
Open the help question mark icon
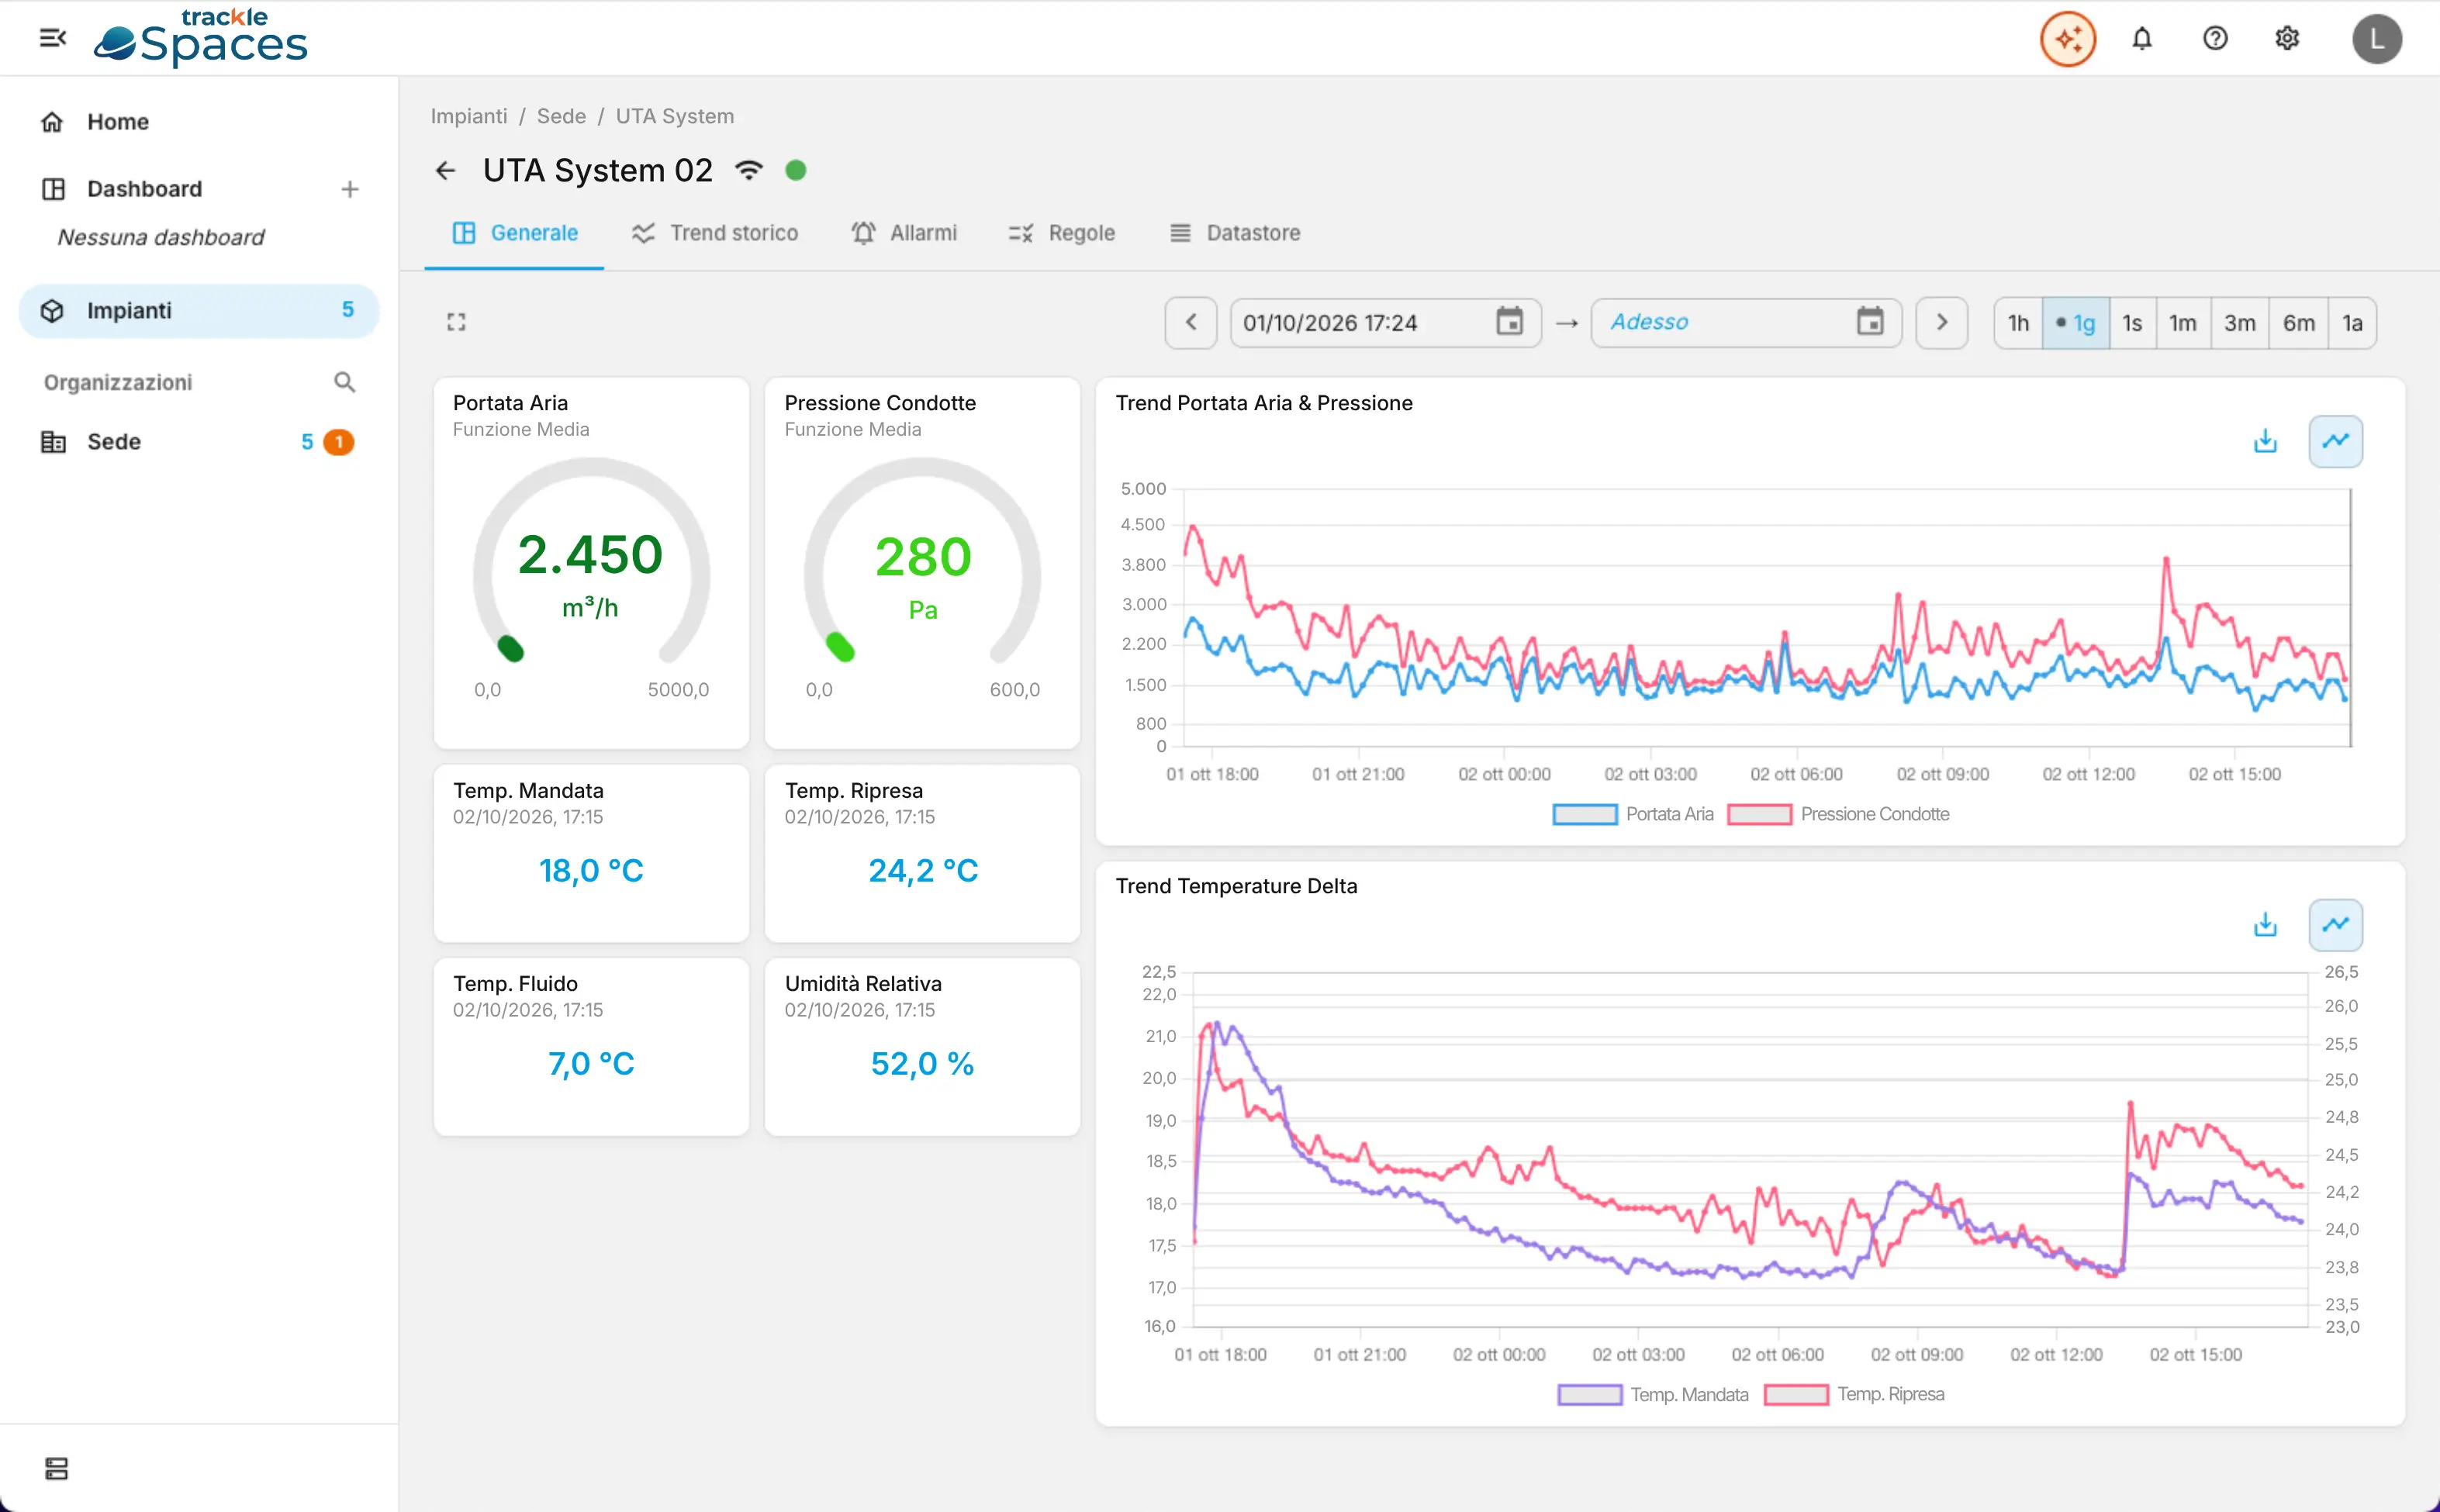click(x=2214, y=39)
